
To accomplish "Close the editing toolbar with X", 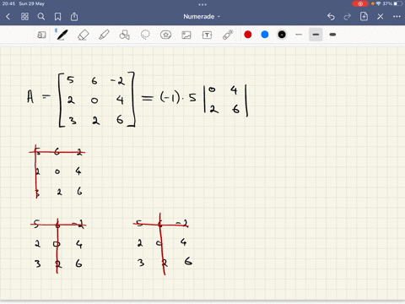I will click(x=381, y=17).
